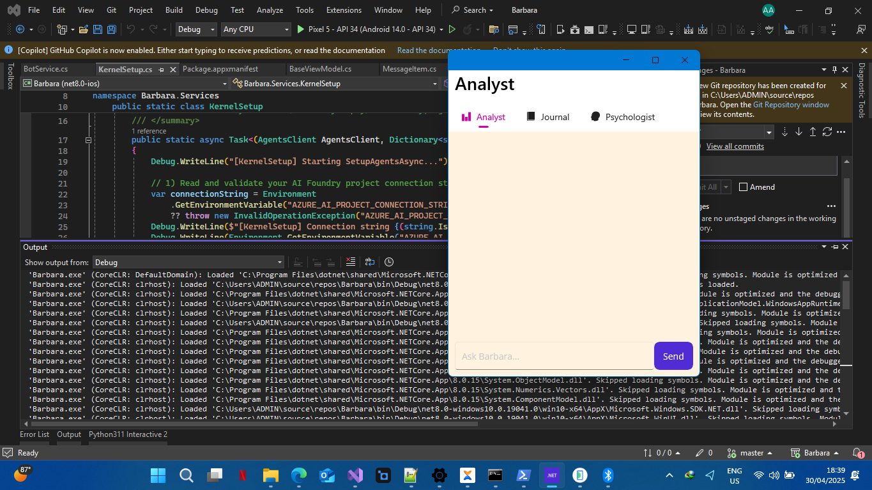Click the Start Without Debugging outline play icon
This screenshot has height=490, width=872.
452,29
